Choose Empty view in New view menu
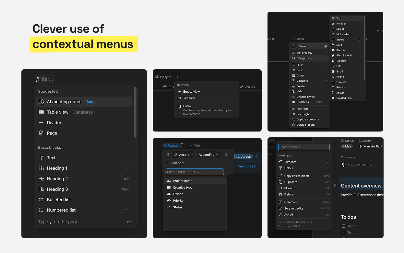 point(207,92)
